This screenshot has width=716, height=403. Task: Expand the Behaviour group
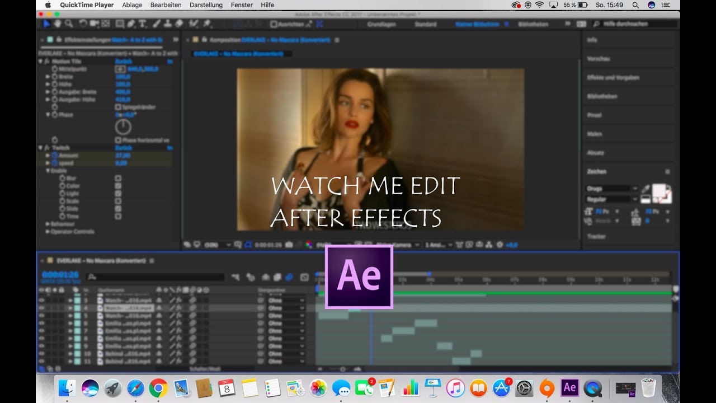tap(48, 224)
